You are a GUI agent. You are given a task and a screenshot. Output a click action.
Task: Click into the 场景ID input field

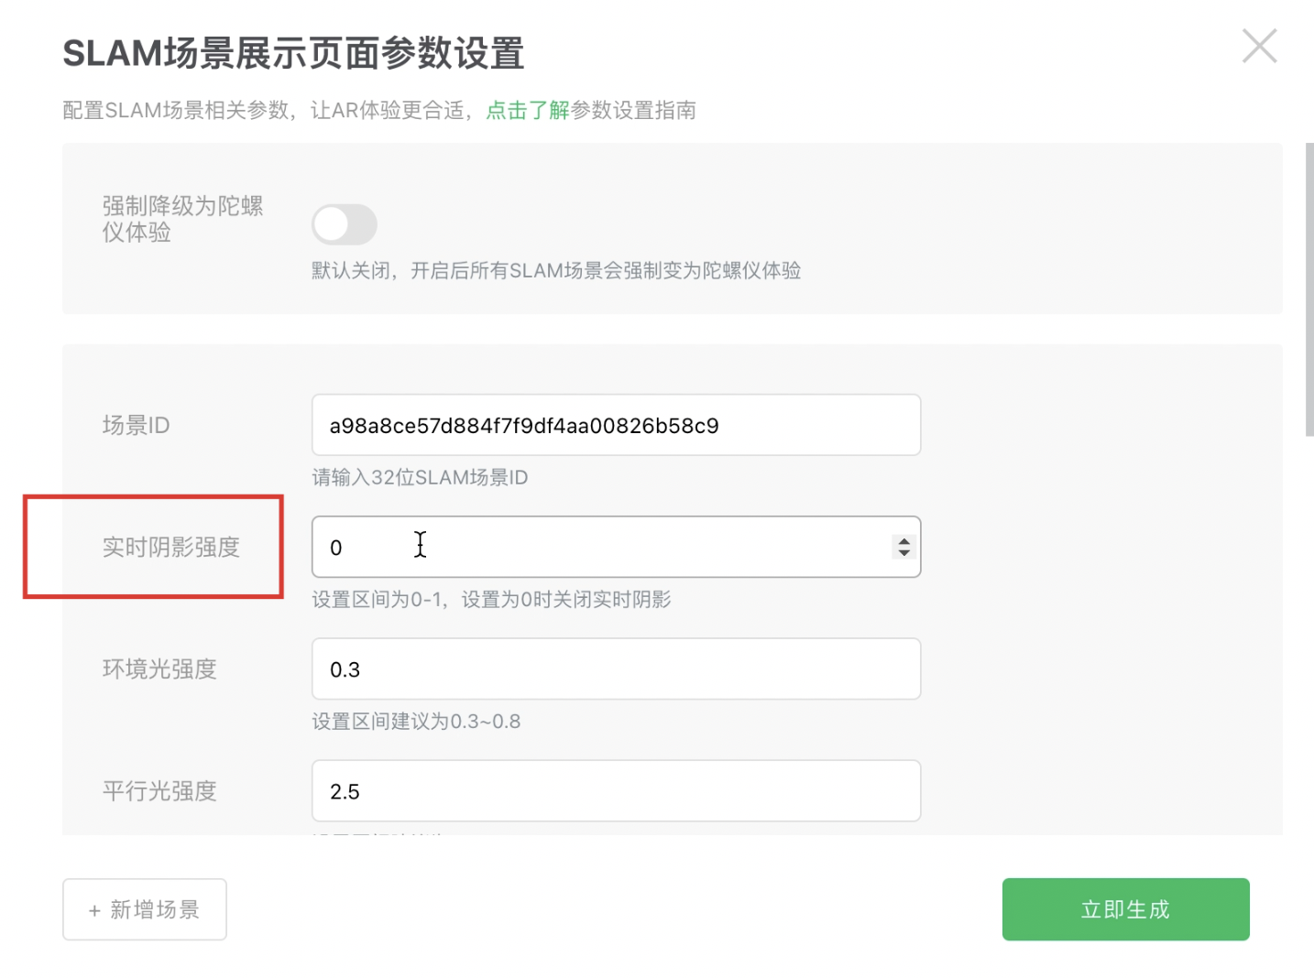(616, 425)
